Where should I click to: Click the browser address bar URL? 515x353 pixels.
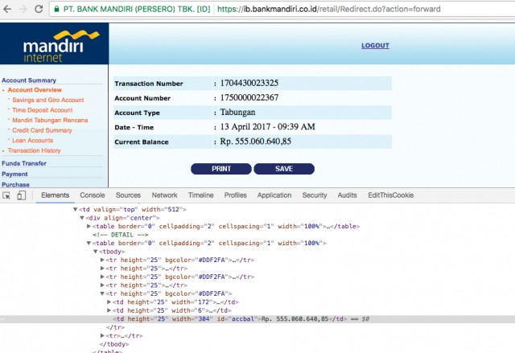tap(328, 9)
